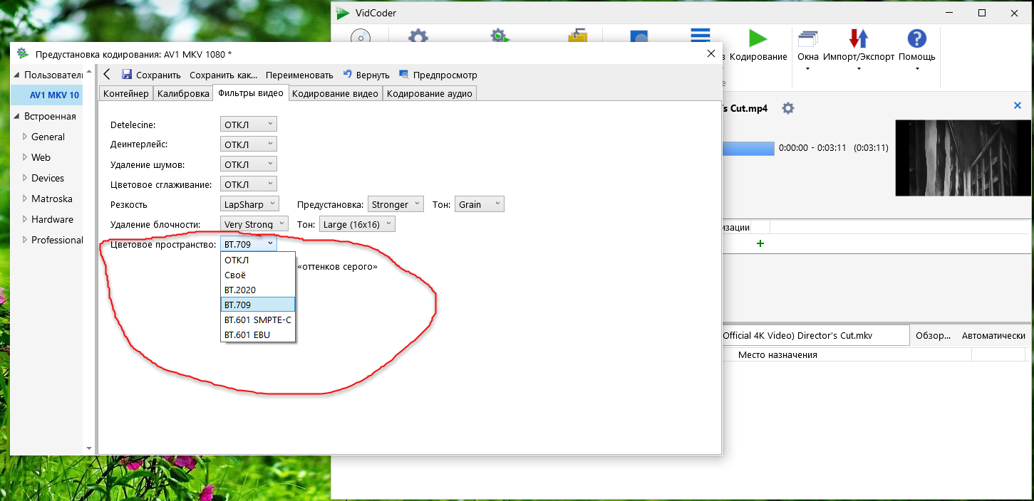Open Импорт/Экспорт arrows icon in VidCoder
This screenshot has height=501, width=1034.
tap(858, 39)
